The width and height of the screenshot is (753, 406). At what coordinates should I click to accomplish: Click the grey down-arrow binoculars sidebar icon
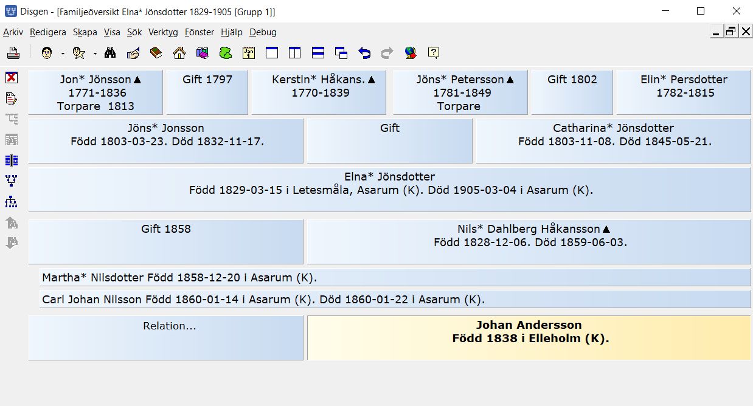[x=12, y=243]
